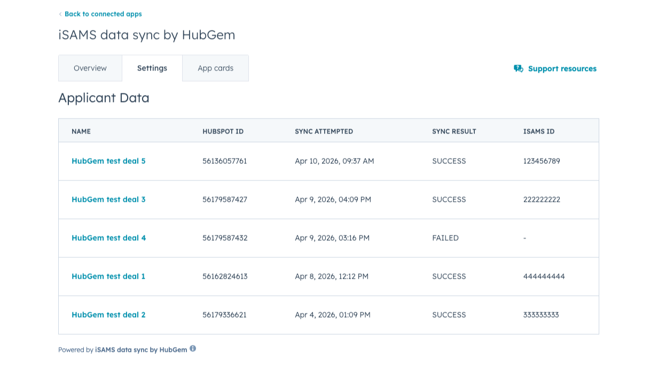Open the Support resources link
The height and width of the screenshot is (370, 658).
562,68
